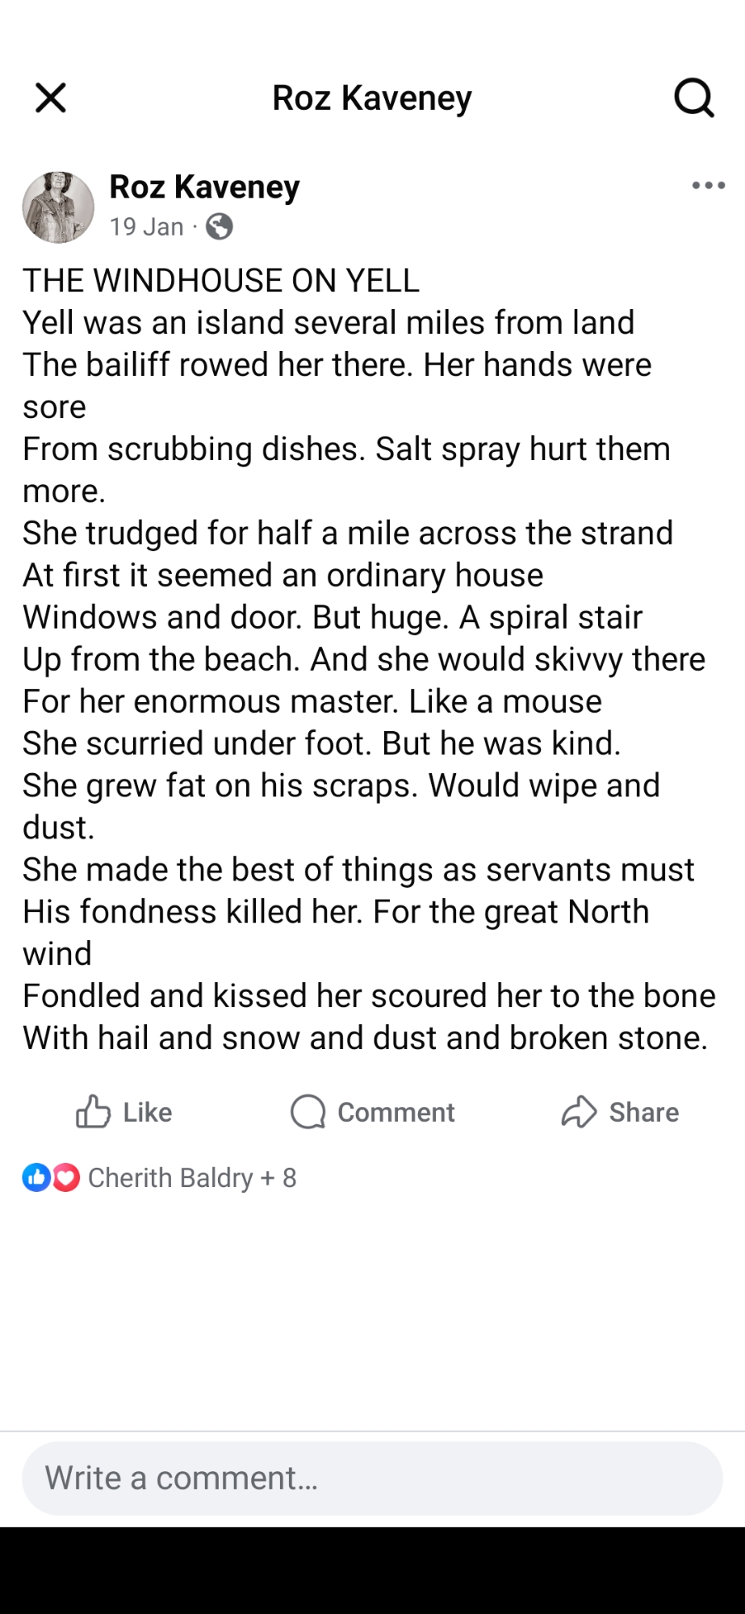Open the three-dot post options menu

coord(708,186)
